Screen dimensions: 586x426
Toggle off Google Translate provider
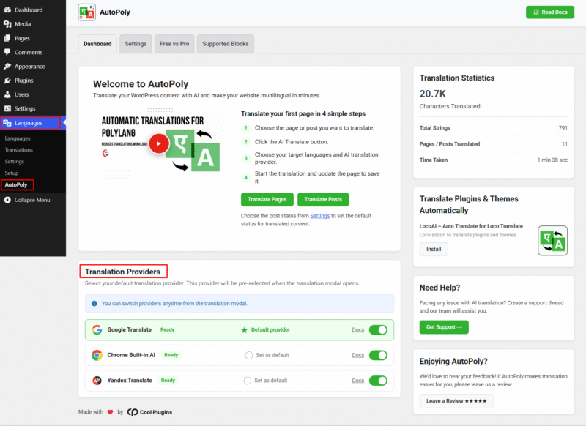point(378,330)
